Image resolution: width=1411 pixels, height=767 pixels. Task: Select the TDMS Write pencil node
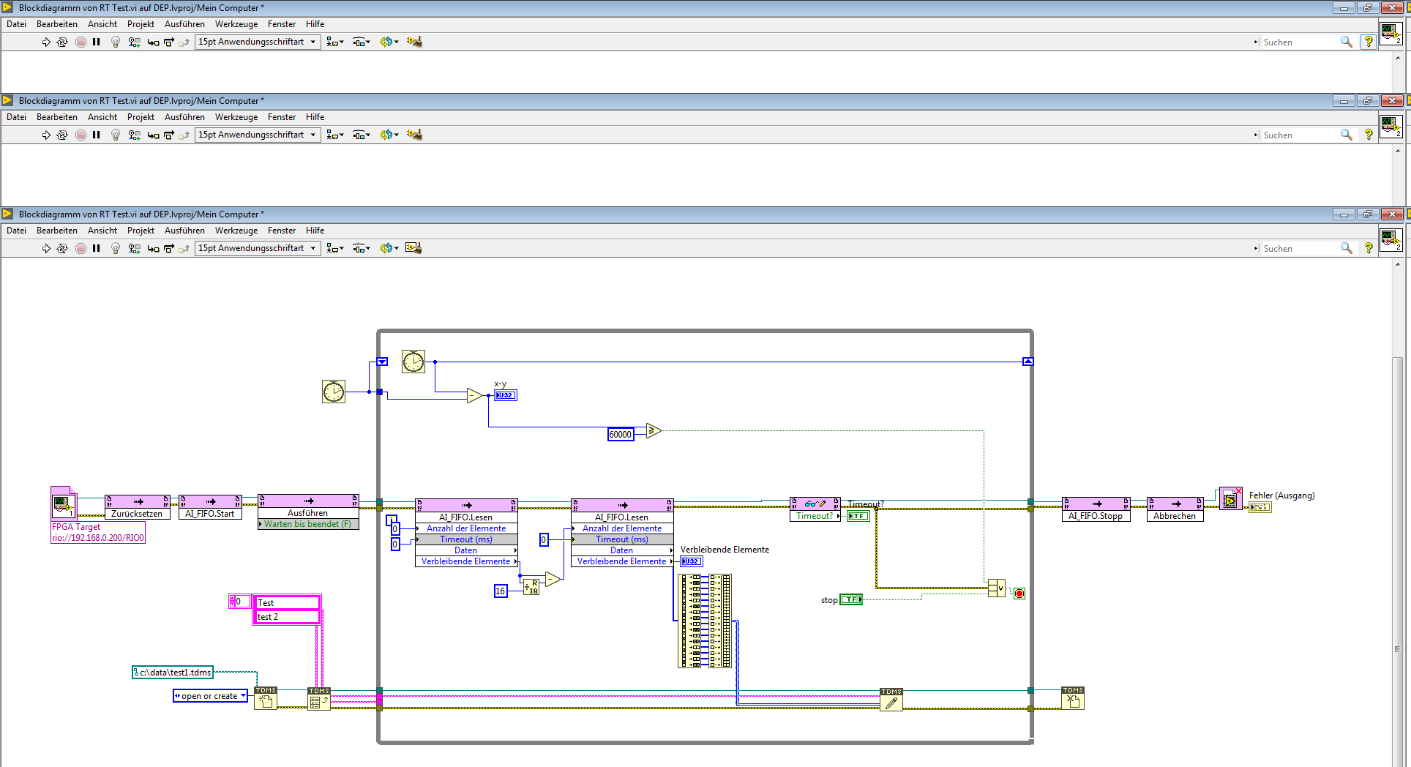tap(891, 700)
